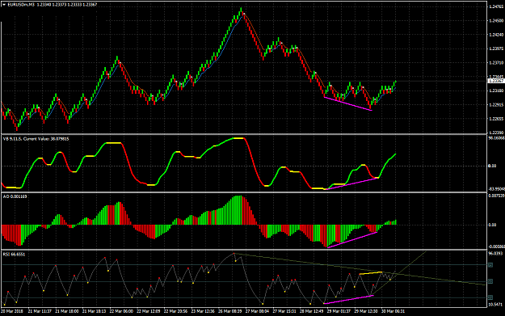Image resolution: width=505 pixels, height=316 pixels.
Task: Select the magenta trendline on VB indicator
Action: (x=351, y=183)
